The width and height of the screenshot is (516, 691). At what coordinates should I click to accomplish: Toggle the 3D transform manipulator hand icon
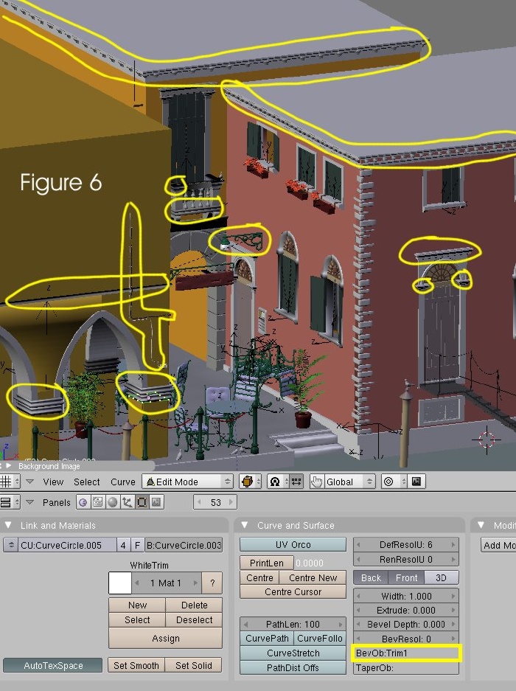click(x=316, y=482)
